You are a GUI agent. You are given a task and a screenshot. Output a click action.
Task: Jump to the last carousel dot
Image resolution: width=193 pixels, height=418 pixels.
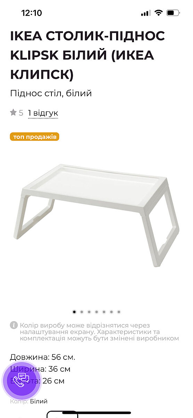point(119,312)
